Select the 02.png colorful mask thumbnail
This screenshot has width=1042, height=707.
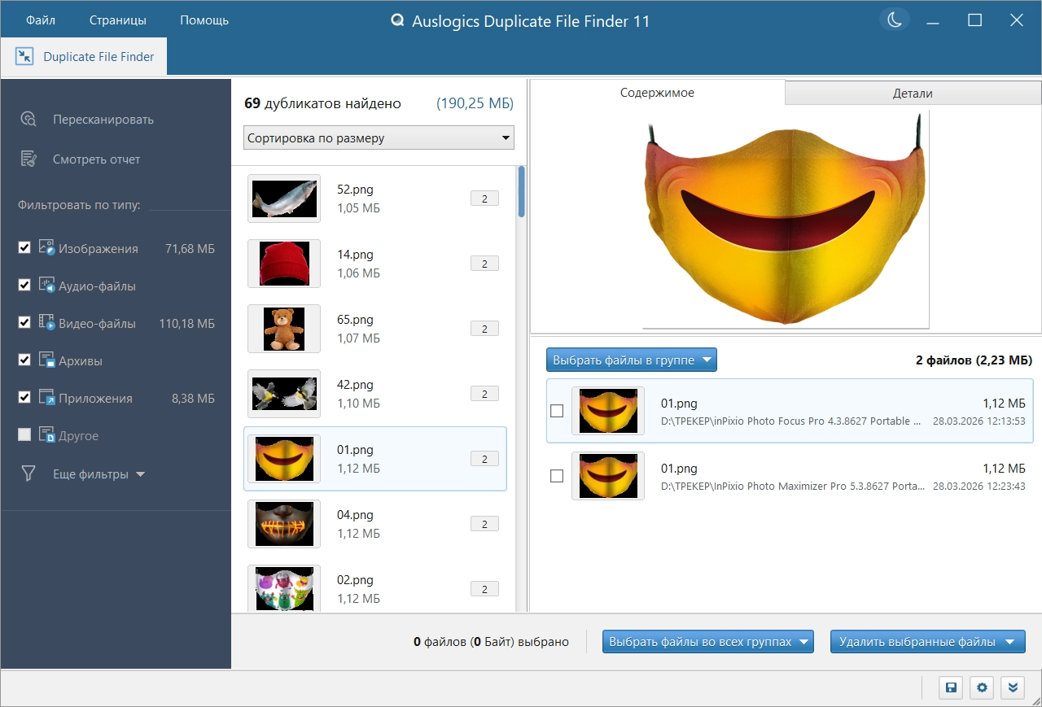[284, 589]
